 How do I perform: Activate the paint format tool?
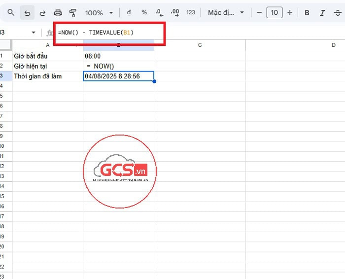[73, 12]
